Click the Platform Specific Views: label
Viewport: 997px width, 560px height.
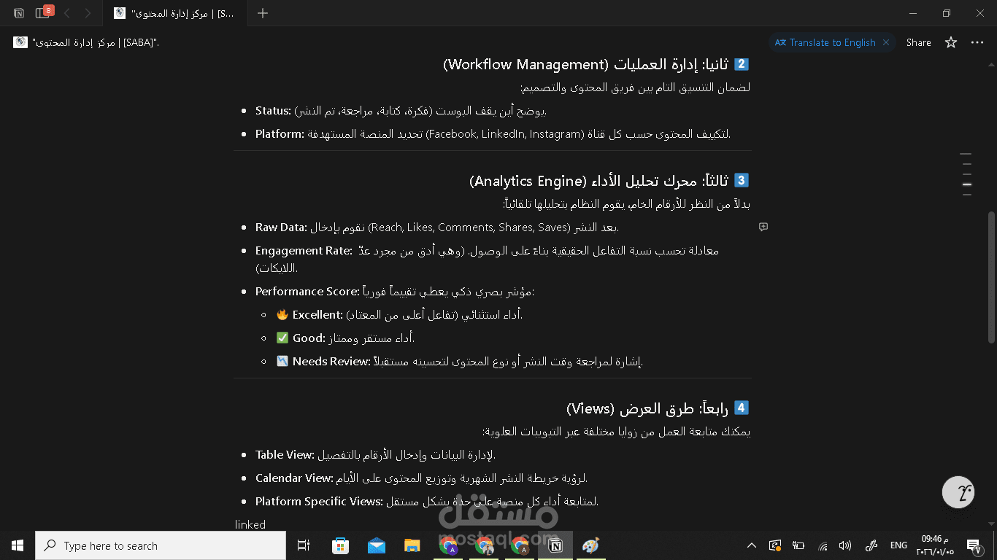319,502
